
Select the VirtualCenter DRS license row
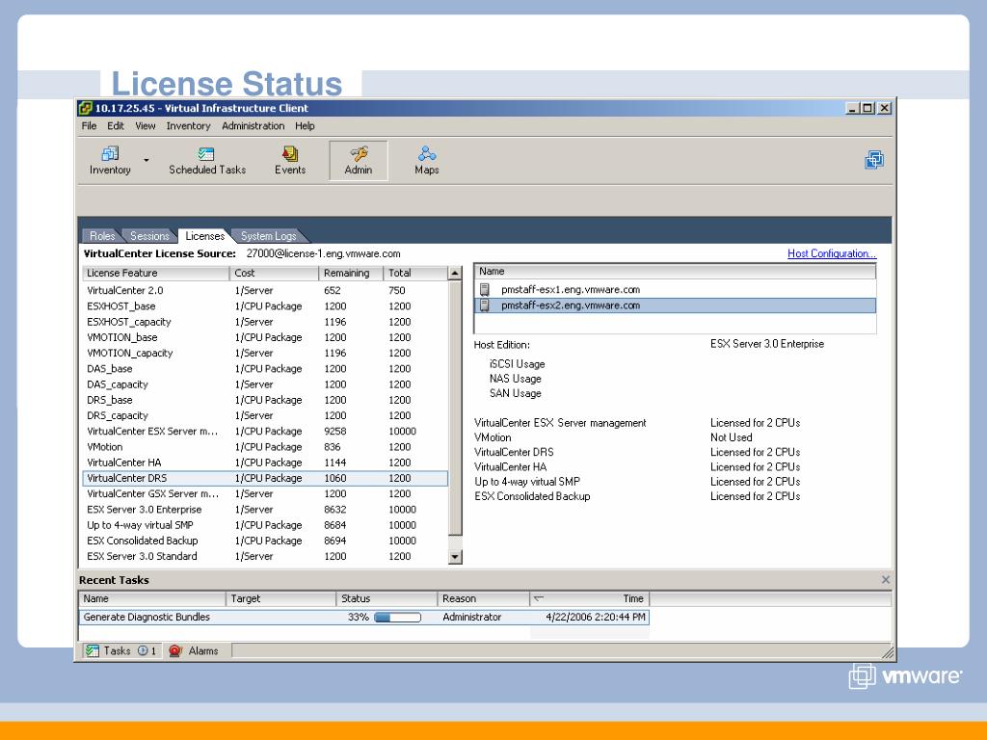(x=265, y=478)
